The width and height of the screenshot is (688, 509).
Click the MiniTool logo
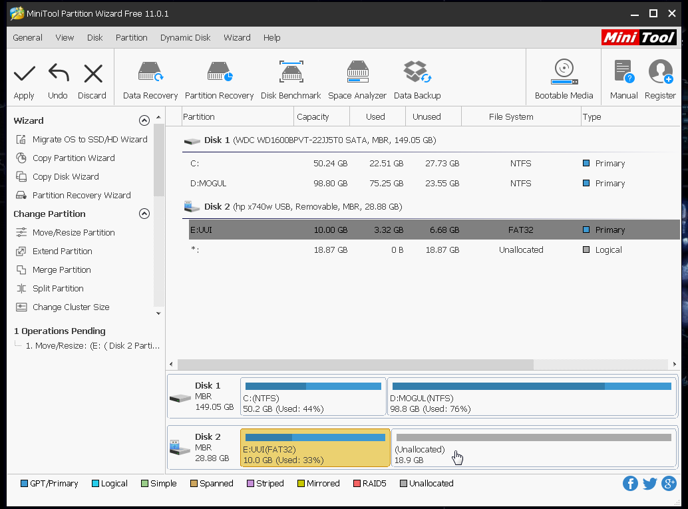click(x=639, y=37)
